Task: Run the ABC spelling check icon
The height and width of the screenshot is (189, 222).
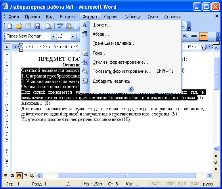Action: (x=60, y=26)
